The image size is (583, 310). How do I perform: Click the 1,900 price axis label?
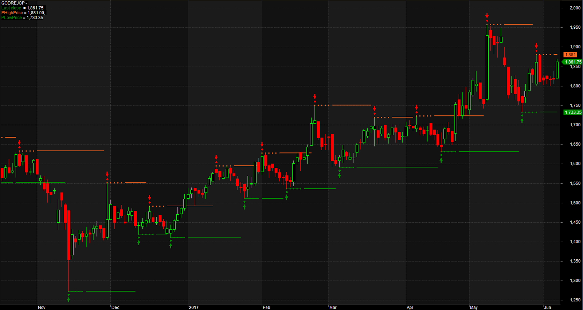click(x=575, y=47)
